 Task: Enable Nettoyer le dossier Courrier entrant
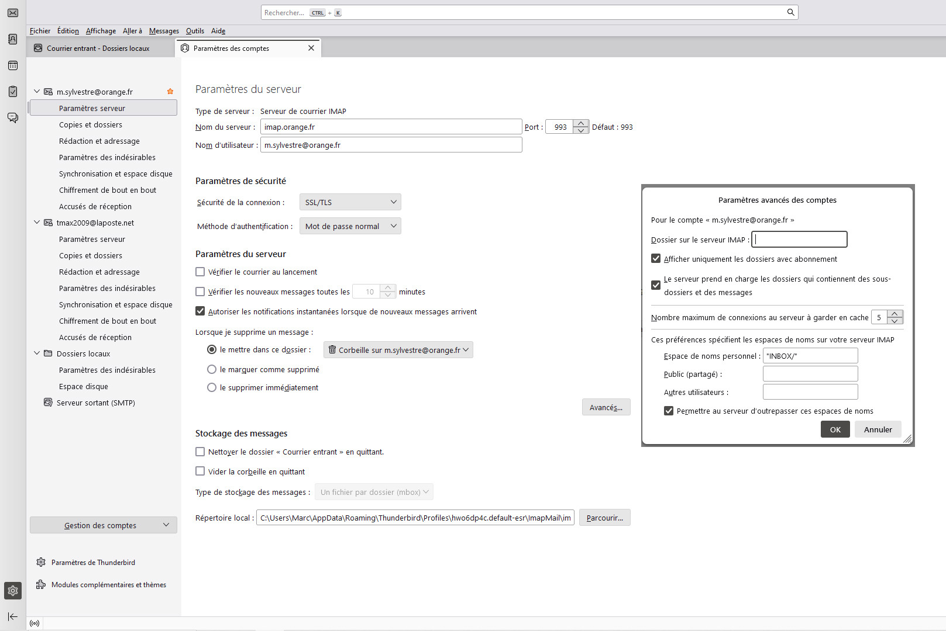pos(200,452)
